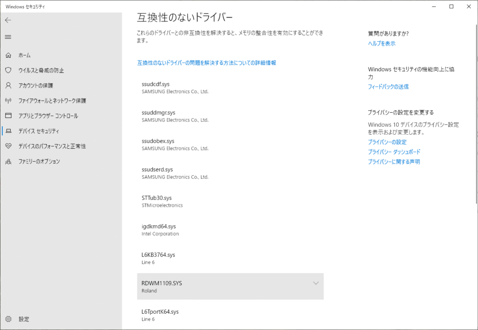The width and height of the screenshot is (478, 330).
Task: Click the family options icon
Action: (8, 161)
